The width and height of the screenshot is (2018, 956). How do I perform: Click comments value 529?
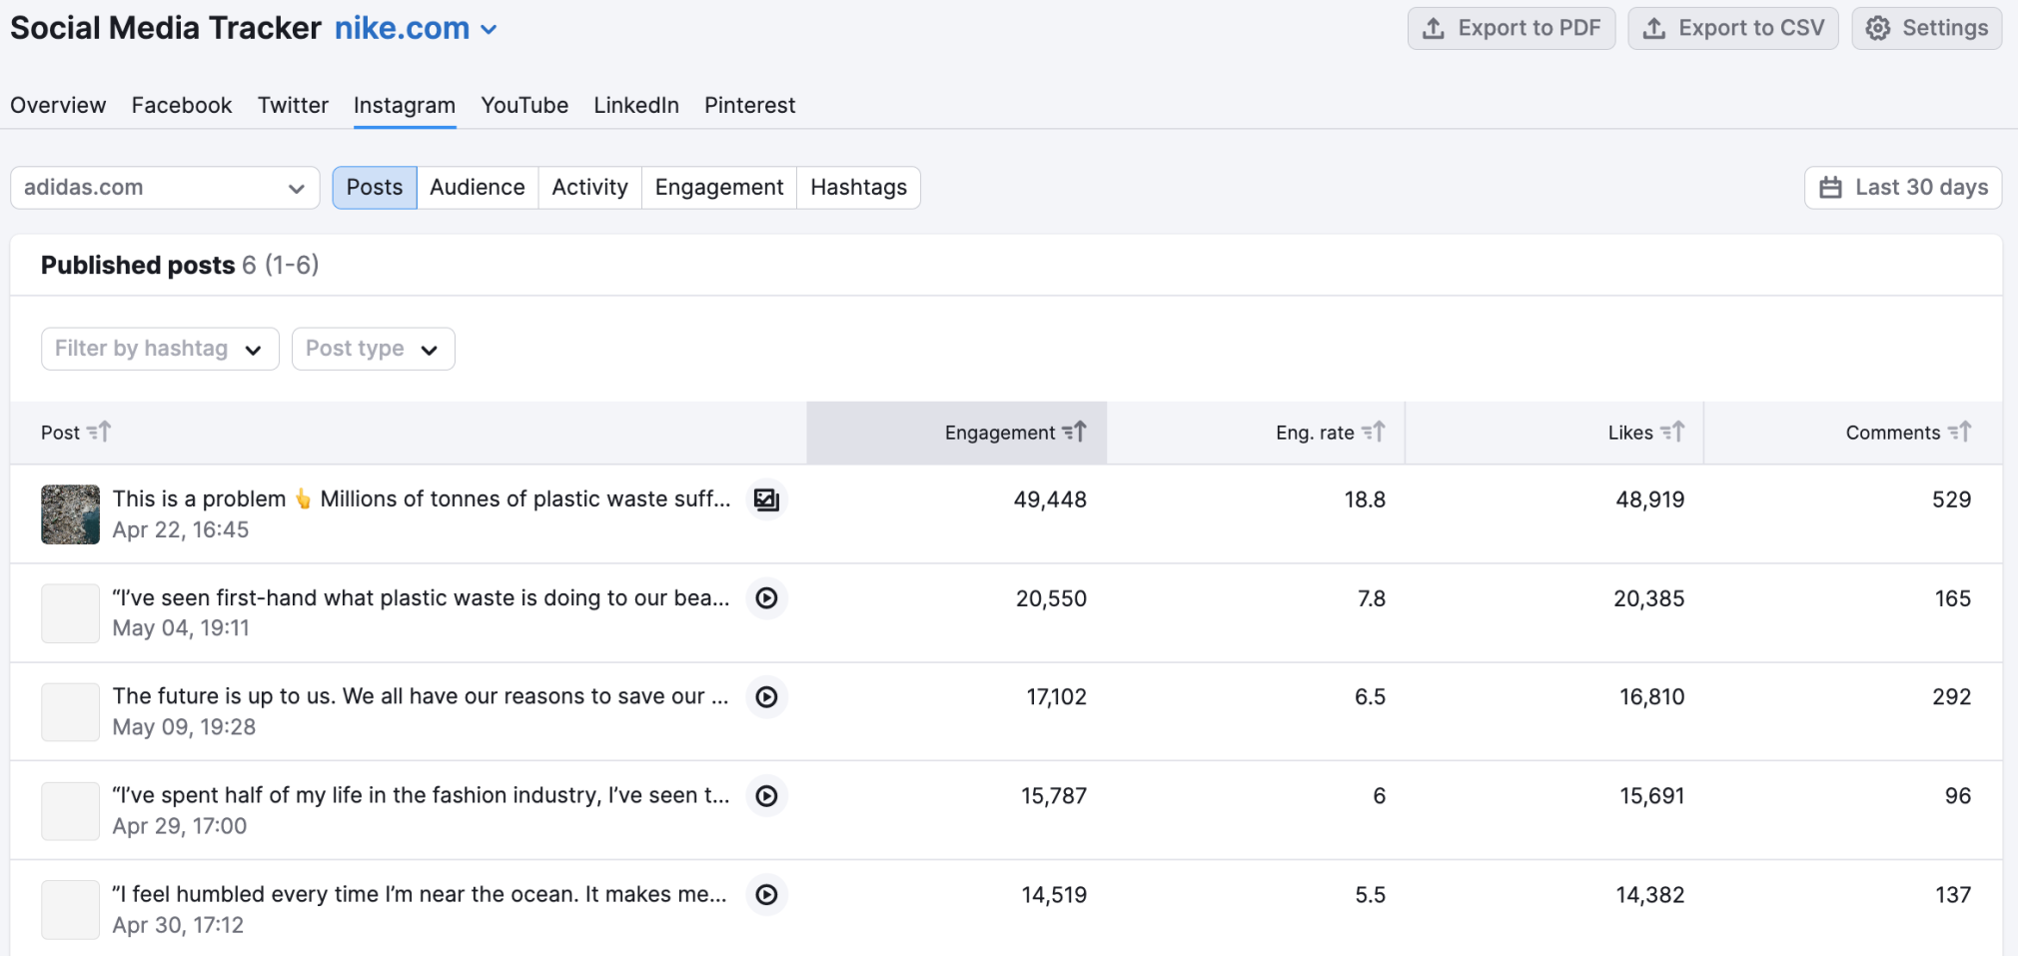click(1951, 499)
